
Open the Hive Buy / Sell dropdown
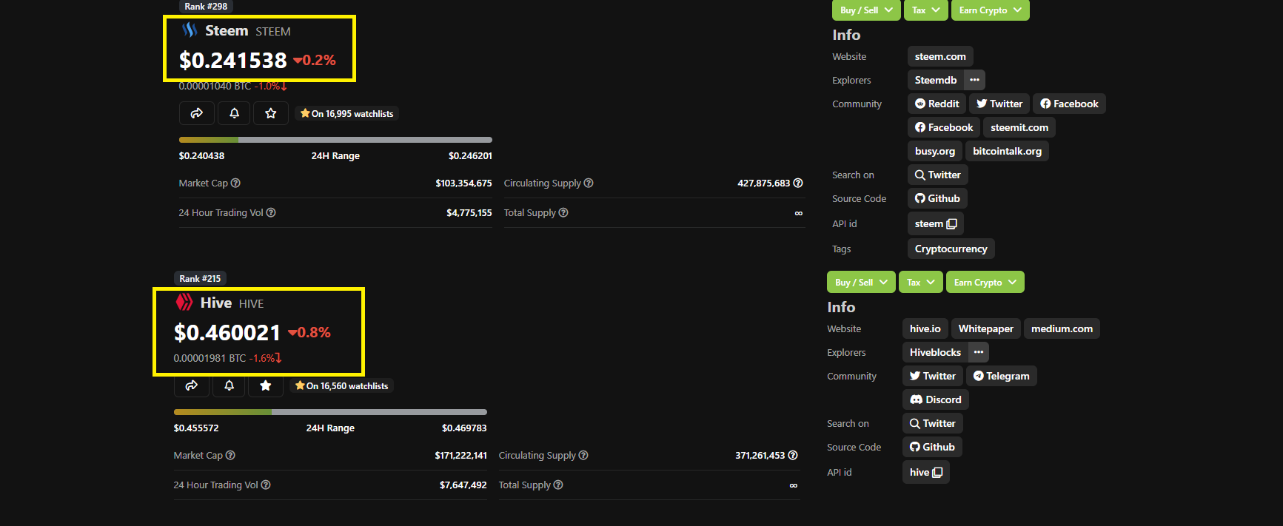861,282
